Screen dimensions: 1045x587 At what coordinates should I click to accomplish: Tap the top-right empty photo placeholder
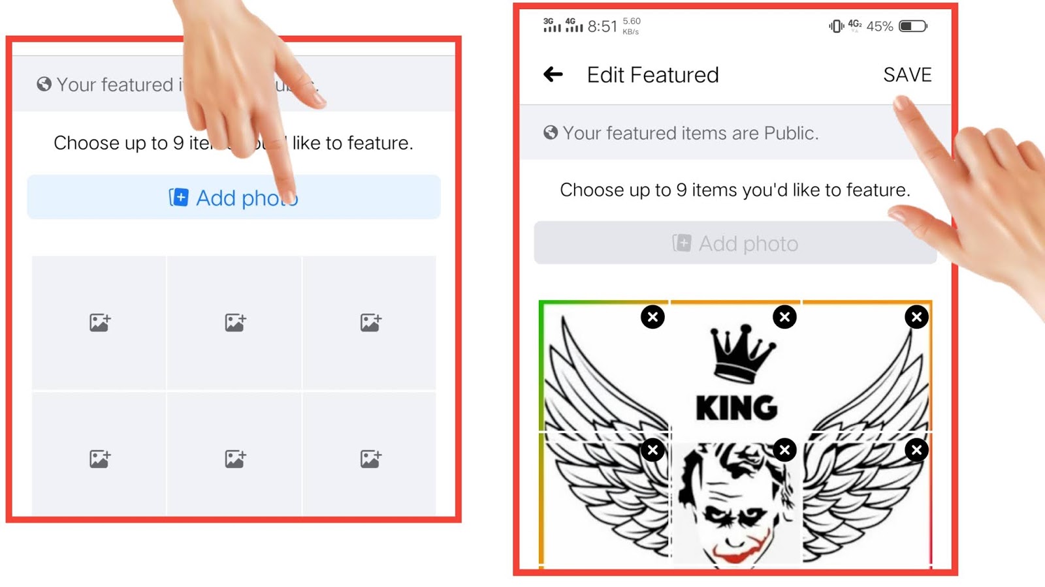[370, 323]
